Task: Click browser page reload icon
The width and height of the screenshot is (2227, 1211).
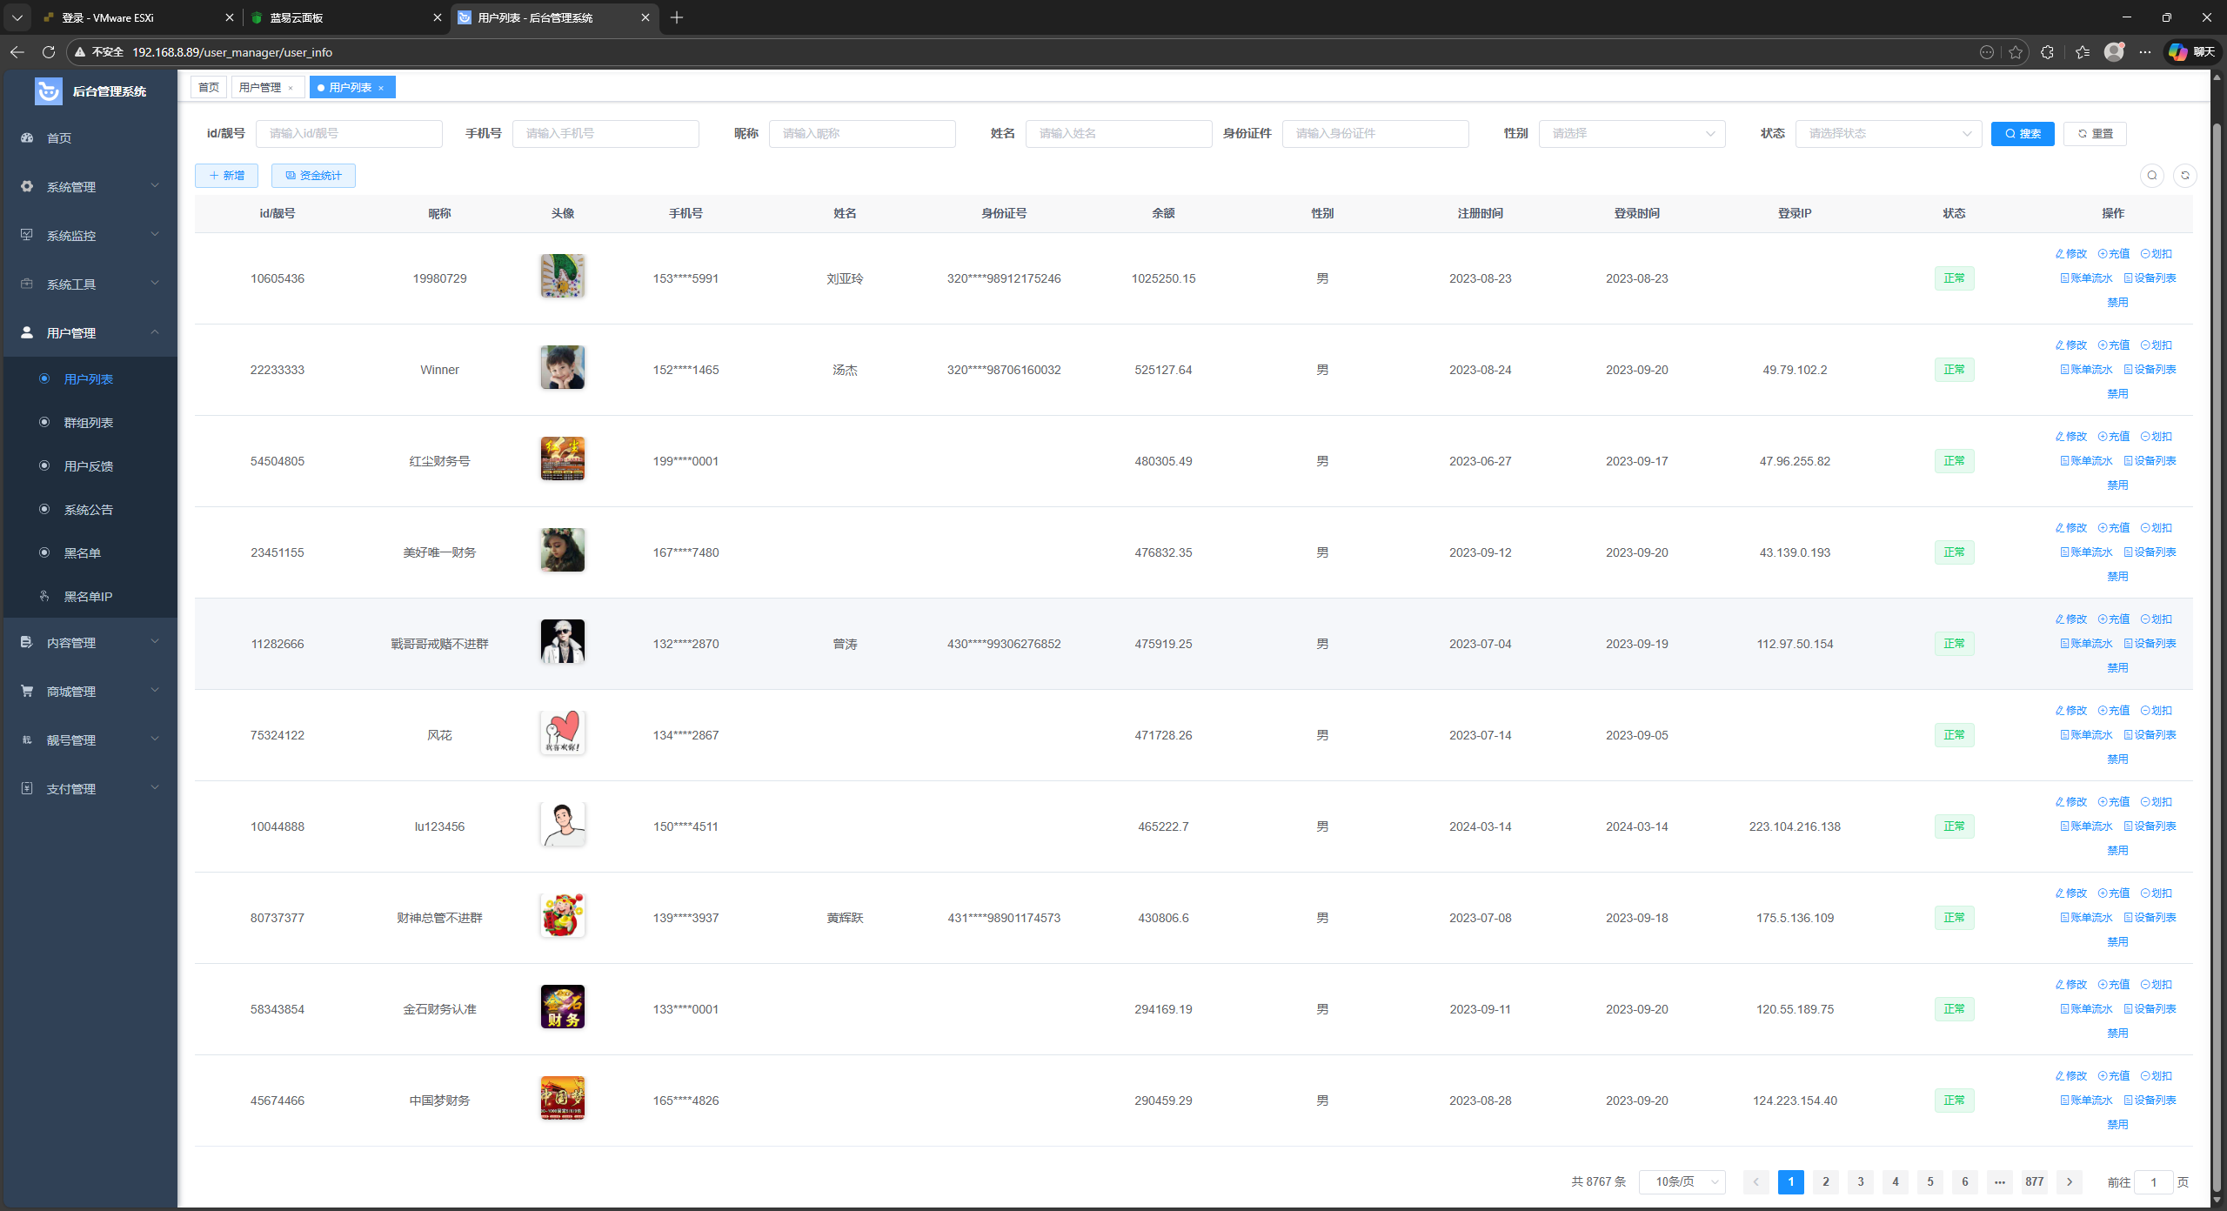Action: click(49, 52)
